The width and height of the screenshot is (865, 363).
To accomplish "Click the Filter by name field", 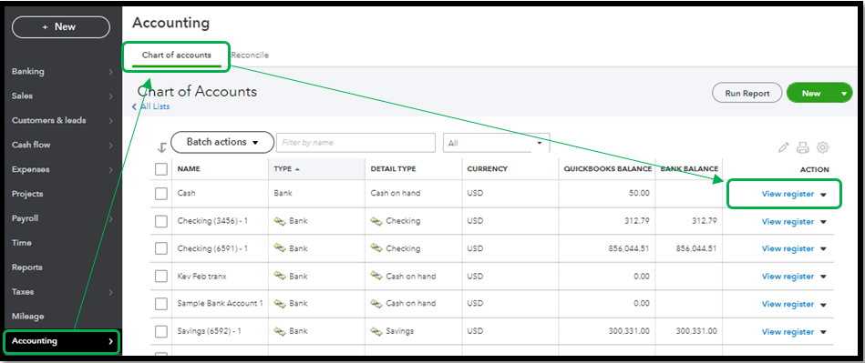I will [355, 143].
